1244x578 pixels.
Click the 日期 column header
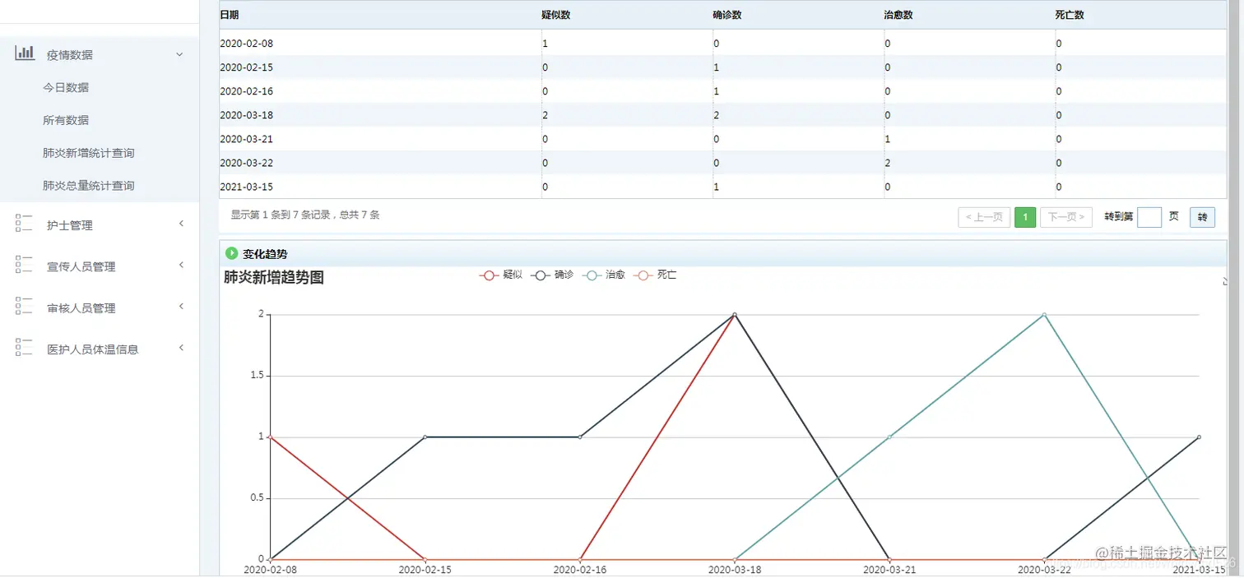tap(230, 16)
